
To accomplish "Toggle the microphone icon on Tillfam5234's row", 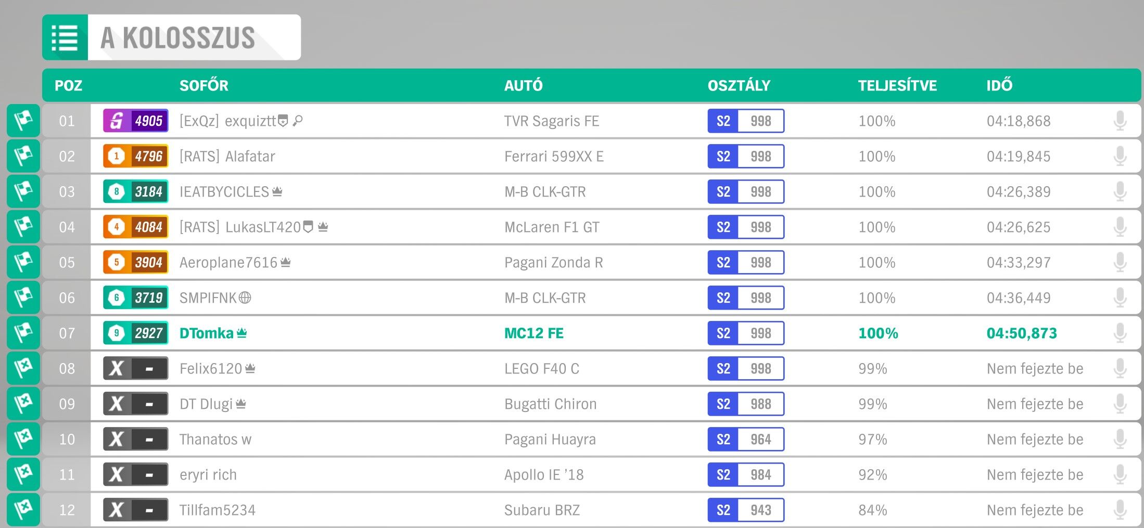I will [x=1120, y=510].
